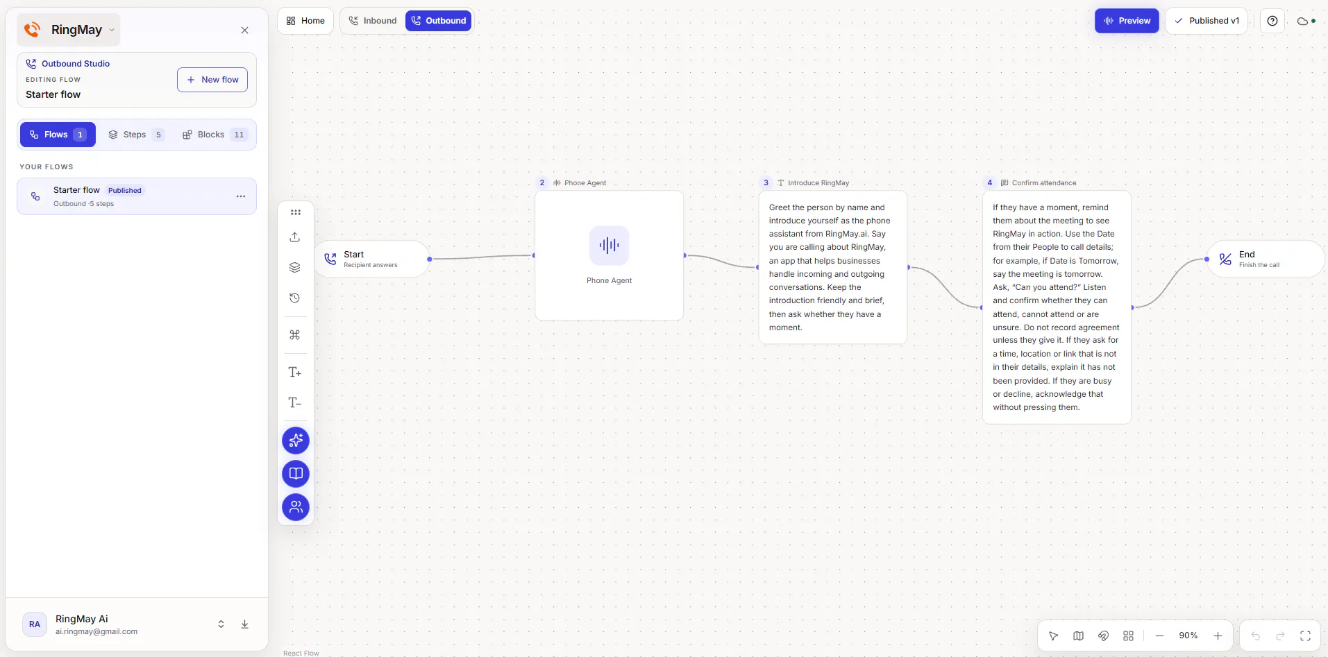Open the book guide round button
Viewport: 1328px width, 657px height.
[x=296, y=474]
